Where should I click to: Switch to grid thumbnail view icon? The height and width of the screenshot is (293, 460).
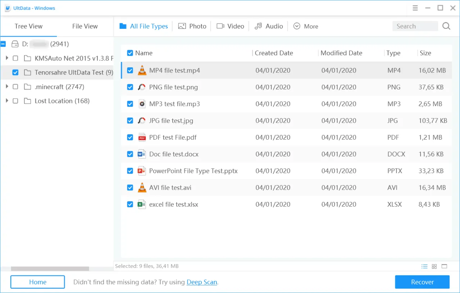(434, 266)
